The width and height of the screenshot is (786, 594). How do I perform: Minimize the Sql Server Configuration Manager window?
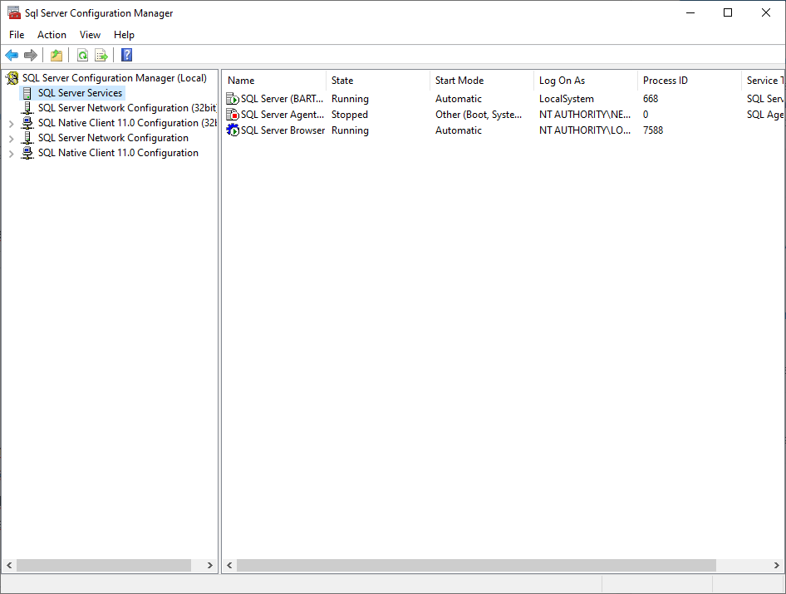point(690,12)
